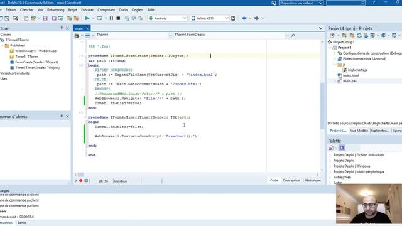
Task: Click the editor horizontal scrollbar thumb
Action: [x=80, y=175]
